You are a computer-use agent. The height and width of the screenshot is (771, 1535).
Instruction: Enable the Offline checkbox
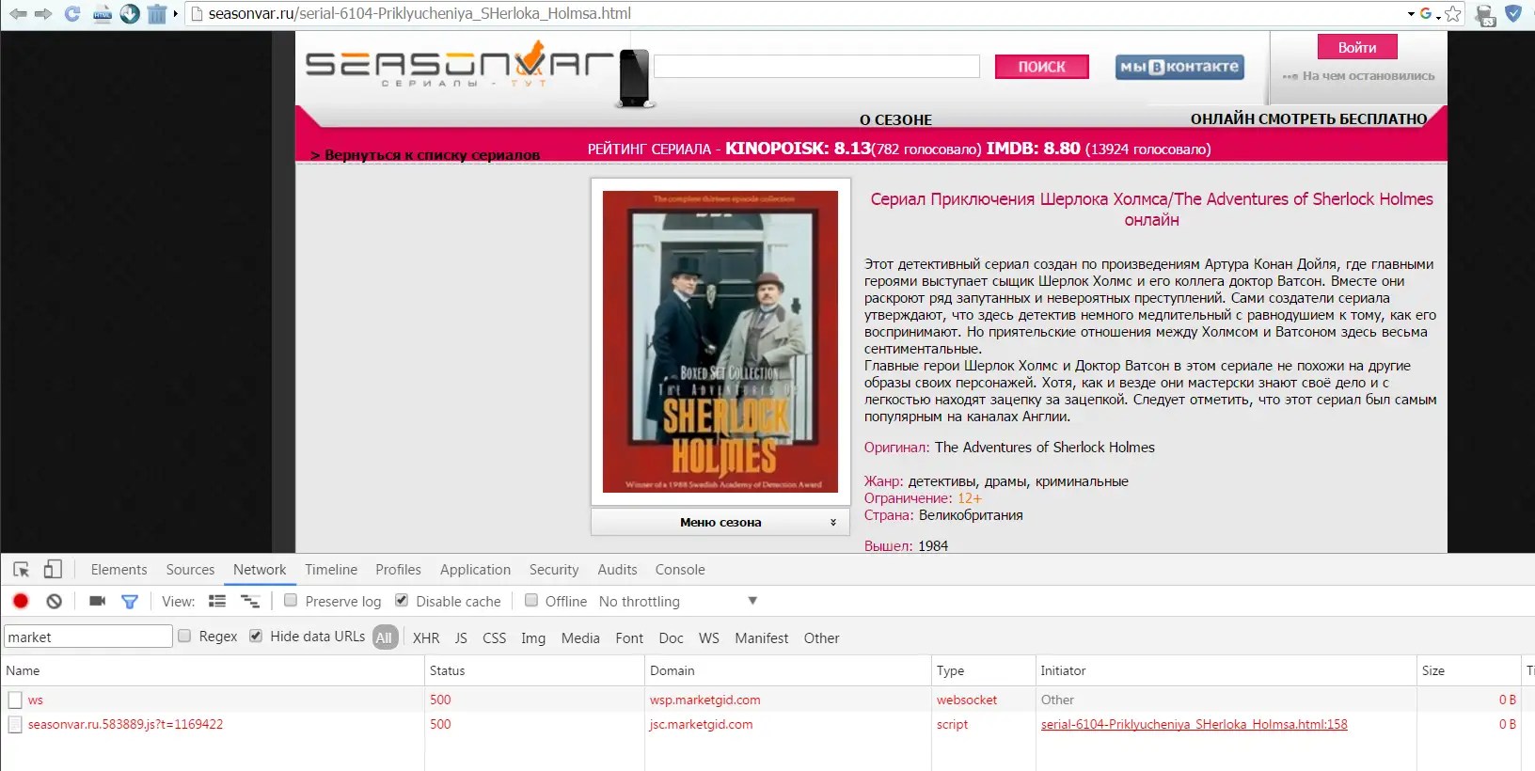click(531, 600)
